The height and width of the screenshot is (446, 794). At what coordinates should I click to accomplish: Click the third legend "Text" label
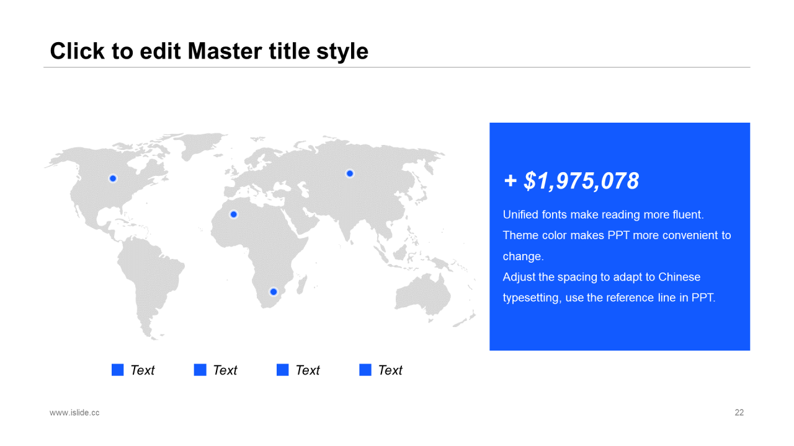[x=307, y=370]
